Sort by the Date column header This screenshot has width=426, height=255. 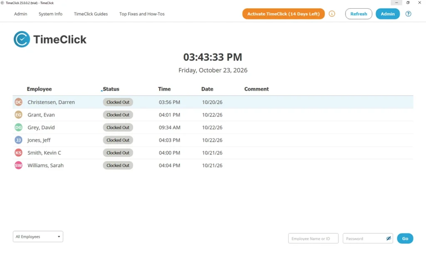(x=207, y=89)
